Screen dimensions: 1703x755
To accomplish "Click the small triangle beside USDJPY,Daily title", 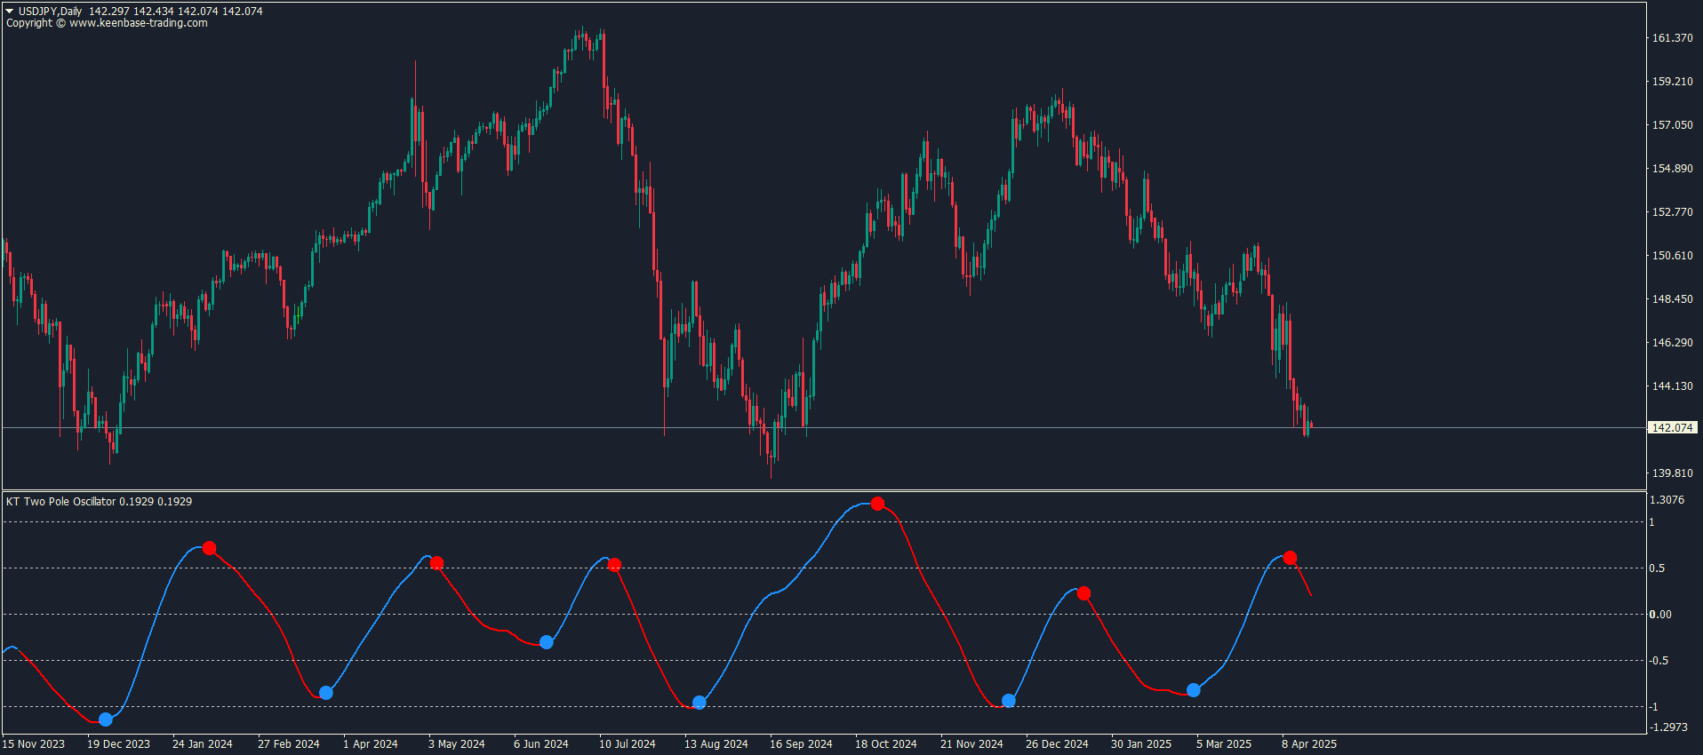I will point(10,12).
